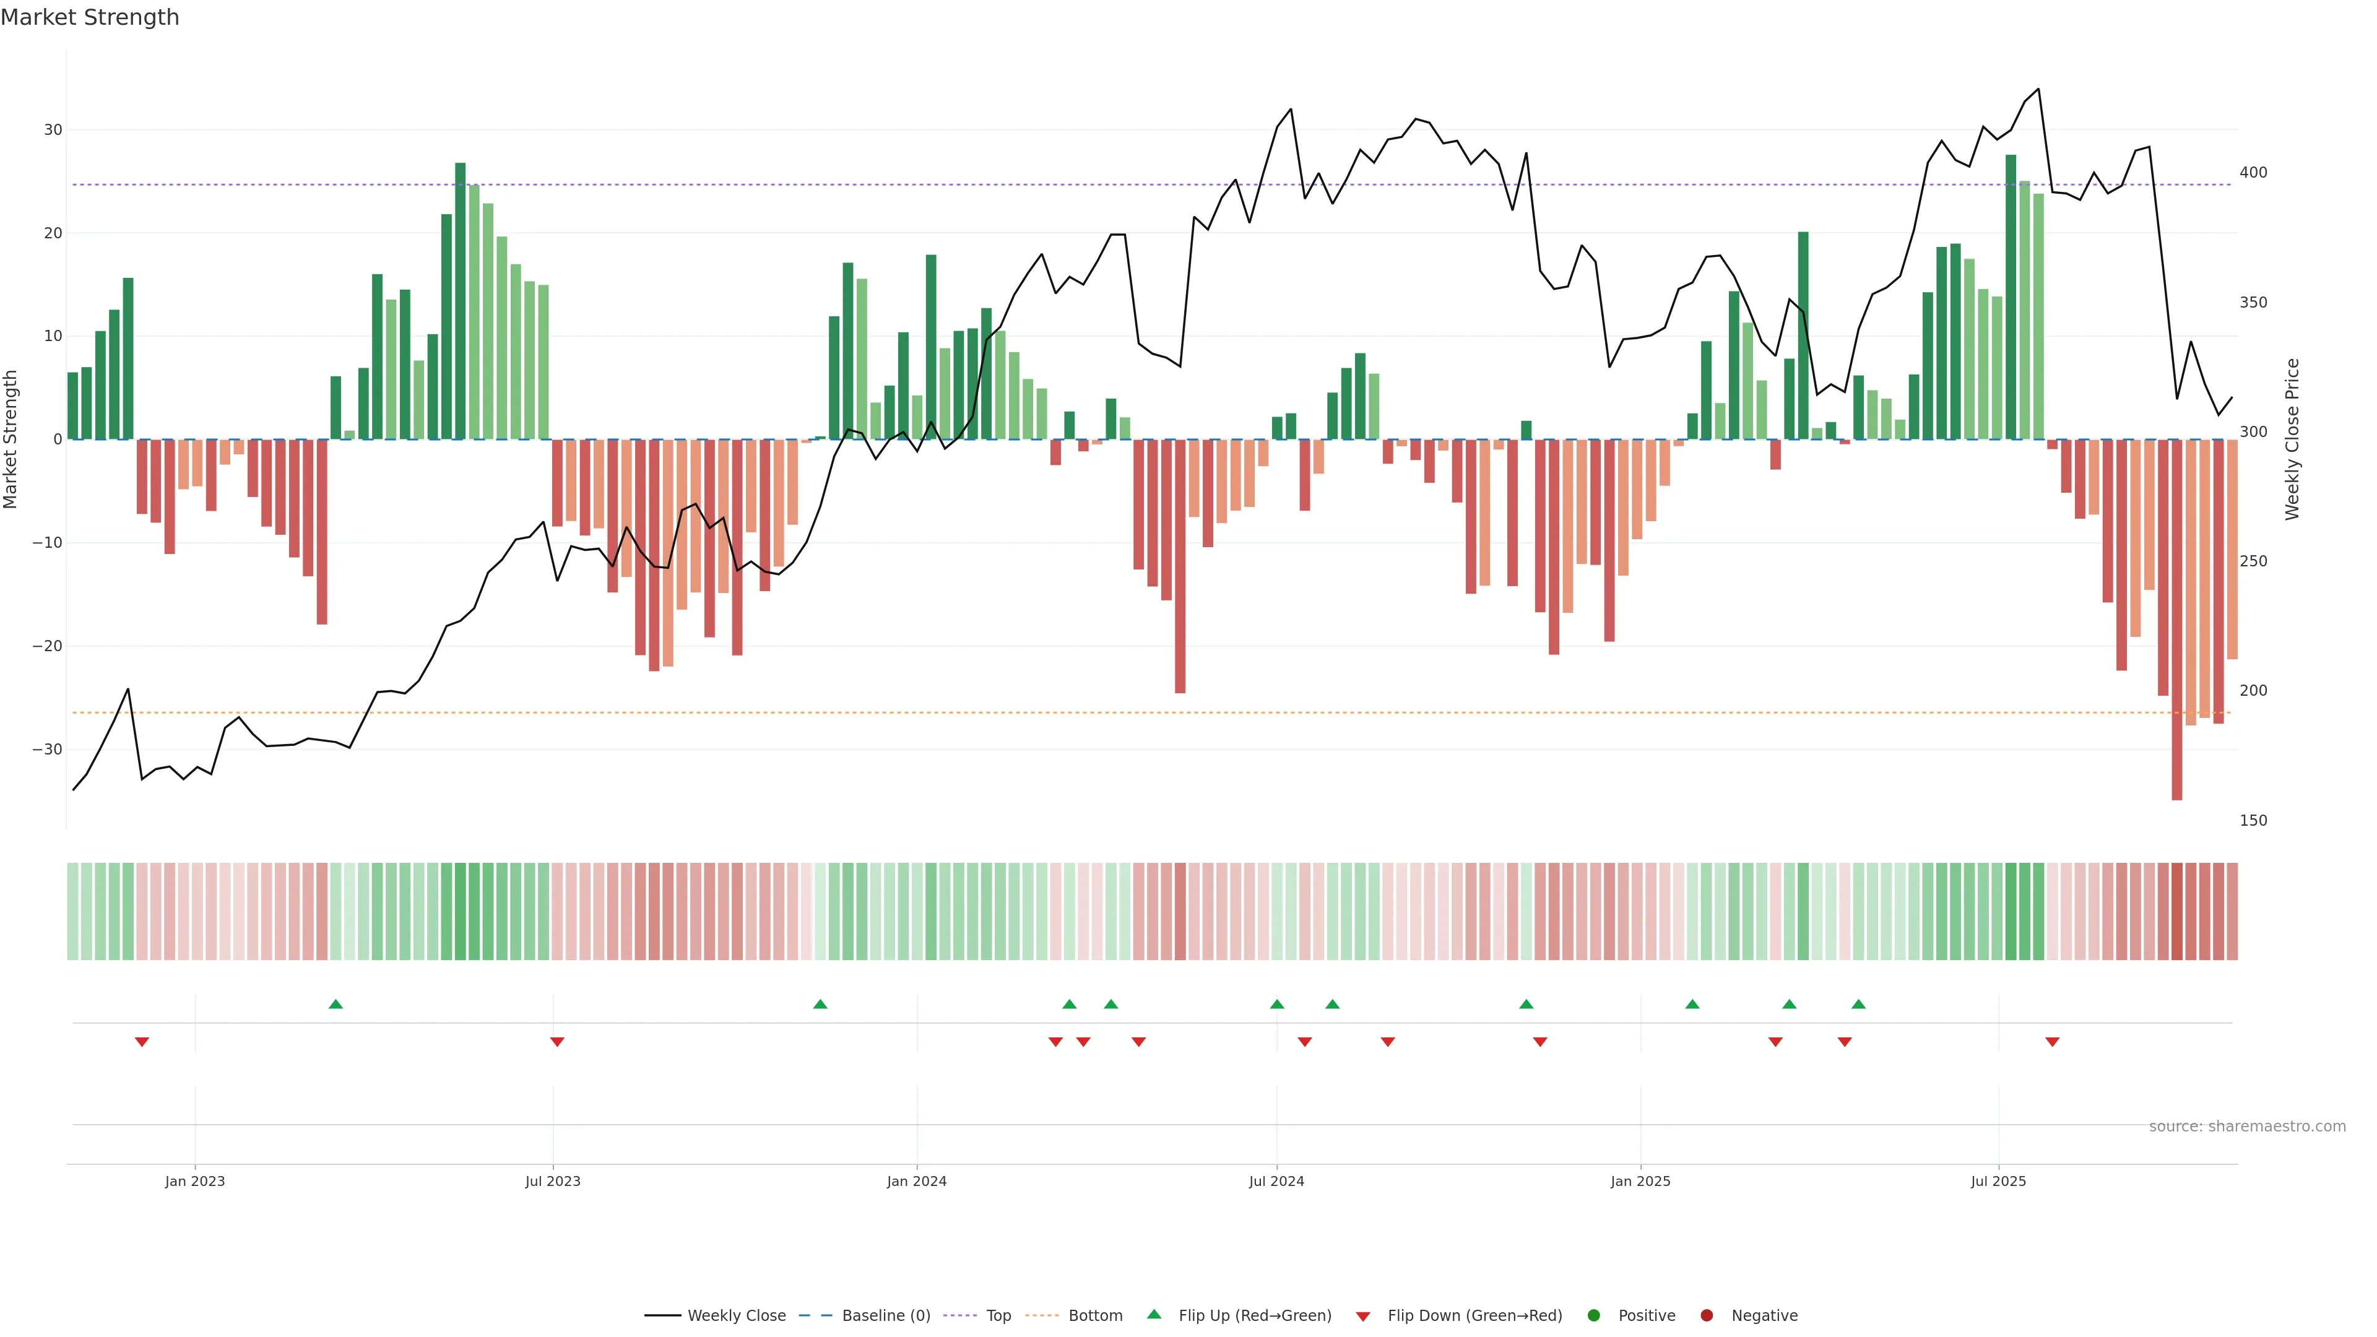Click the Weekly Close Price axis title
Screen dimensions: 2377x1337
click(x=2292, y=439)
